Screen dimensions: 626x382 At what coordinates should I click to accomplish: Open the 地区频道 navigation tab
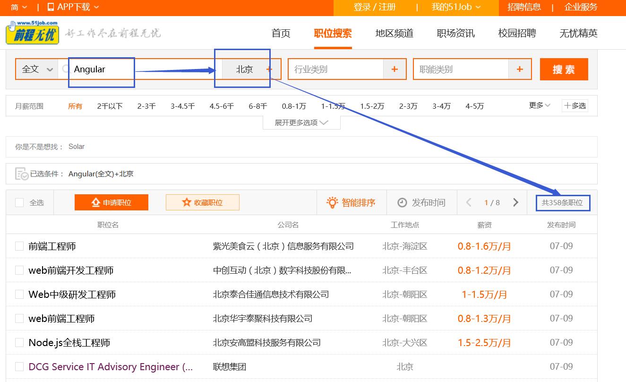tap(394, 33)
